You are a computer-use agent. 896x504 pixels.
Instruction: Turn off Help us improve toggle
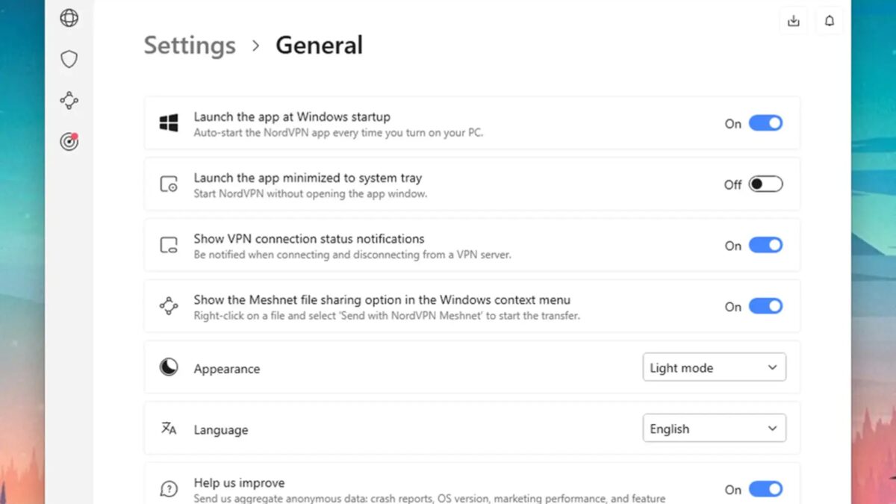pos(765,489)
